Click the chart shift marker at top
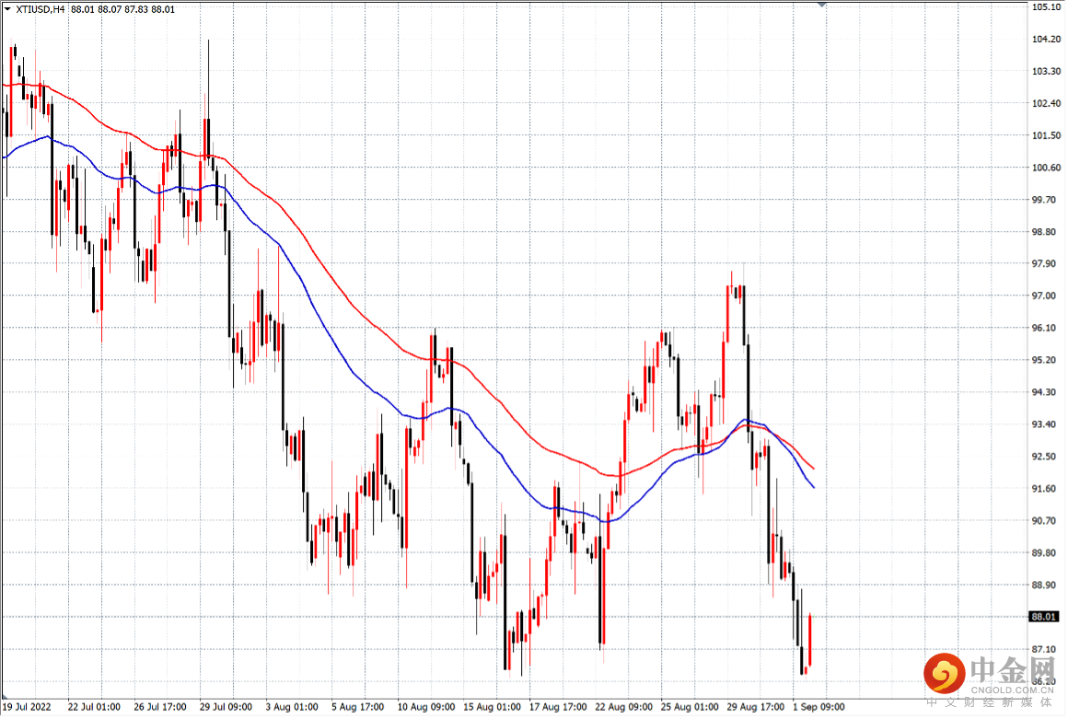This screenshot has width=1068, height=719. (x=822, y=4)
